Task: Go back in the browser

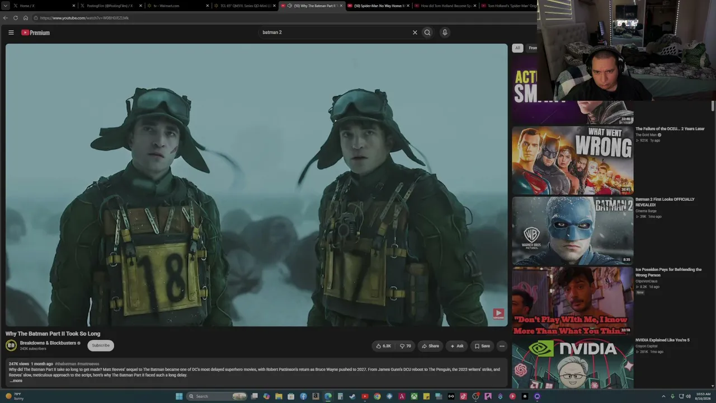Action: click(x=6, y=18)
